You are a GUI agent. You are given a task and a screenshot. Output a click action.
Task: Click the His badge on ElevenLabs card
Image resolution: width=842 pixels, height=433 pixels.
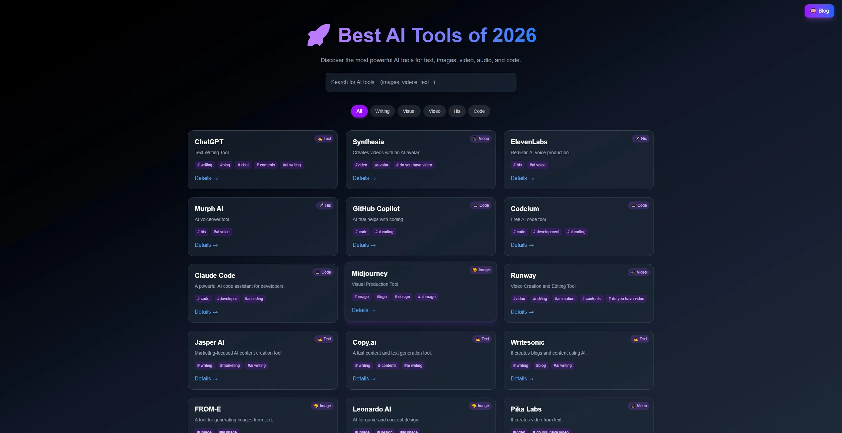tap(641, 139)
